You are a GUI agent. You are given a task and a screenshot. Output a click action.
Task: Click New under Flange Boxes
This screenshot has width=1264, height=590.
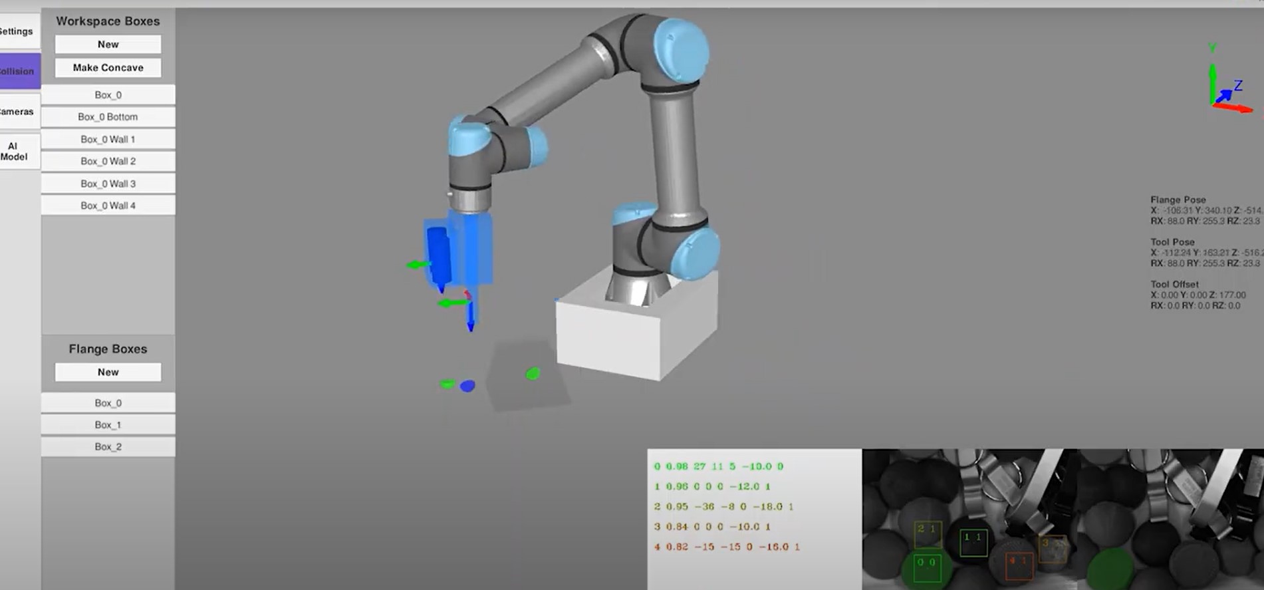point(108,372)
